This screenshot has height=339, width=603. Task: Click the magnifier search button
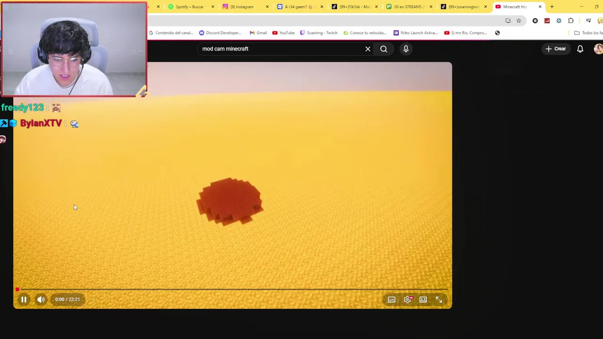(383, 49)
